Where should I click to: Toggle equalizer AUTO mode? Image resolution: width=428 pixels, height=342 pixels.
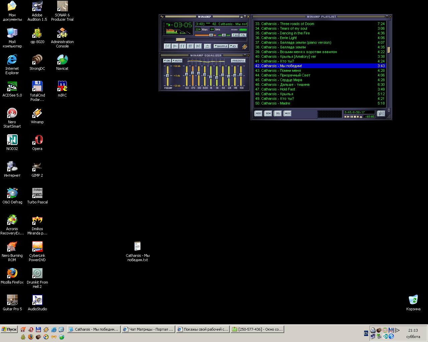click(177, 61)
